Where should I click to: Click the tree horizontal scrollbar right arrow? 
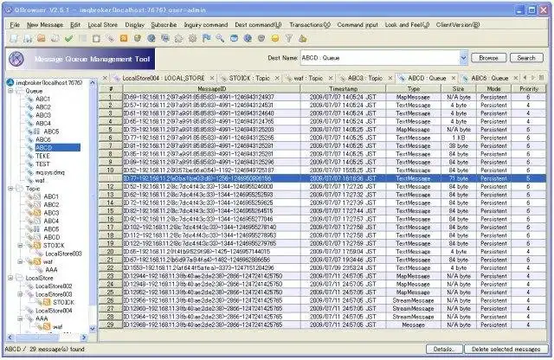coord(84,337)
